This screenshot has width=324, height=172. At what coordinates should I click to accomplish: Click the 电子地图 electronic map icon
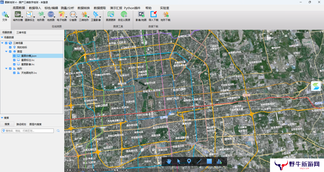click(62, 14)
